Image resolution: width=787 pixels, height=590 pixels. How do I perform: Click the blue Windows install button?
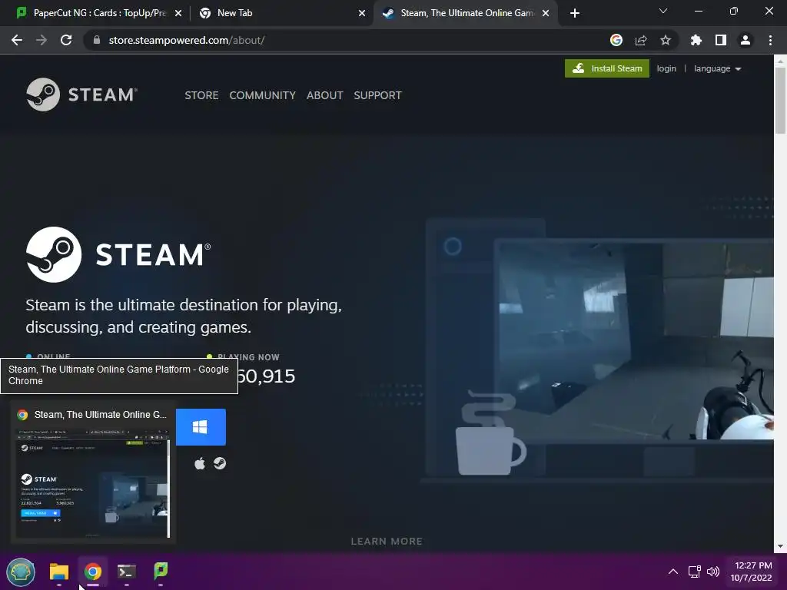point(201,427)
